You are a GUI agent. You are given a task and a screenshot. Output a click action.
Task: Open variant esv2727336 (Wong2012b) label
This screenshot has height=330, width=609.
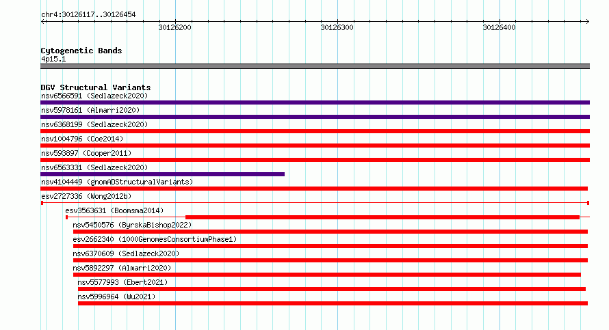click(x=86, y=196)
